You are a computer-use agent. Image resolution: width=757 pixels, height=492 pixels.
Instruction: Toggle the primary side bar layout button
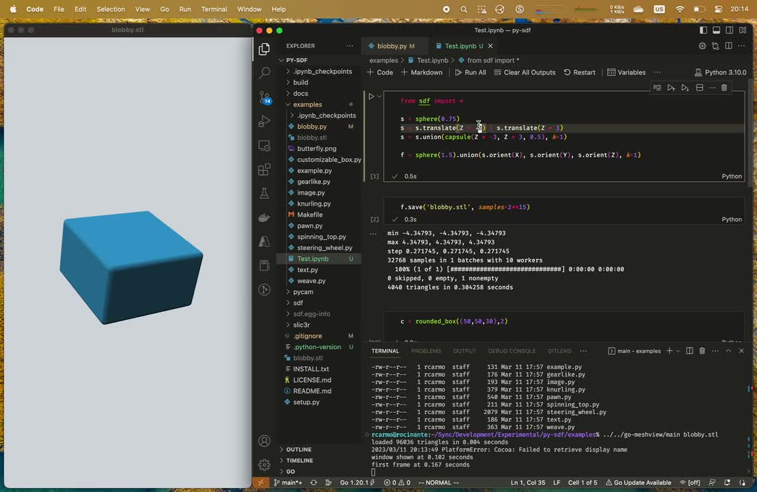coord(703,30)
